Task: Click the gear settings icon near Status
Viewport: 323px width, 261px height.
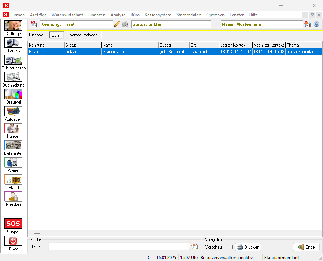Action: [x=125, y=24]
